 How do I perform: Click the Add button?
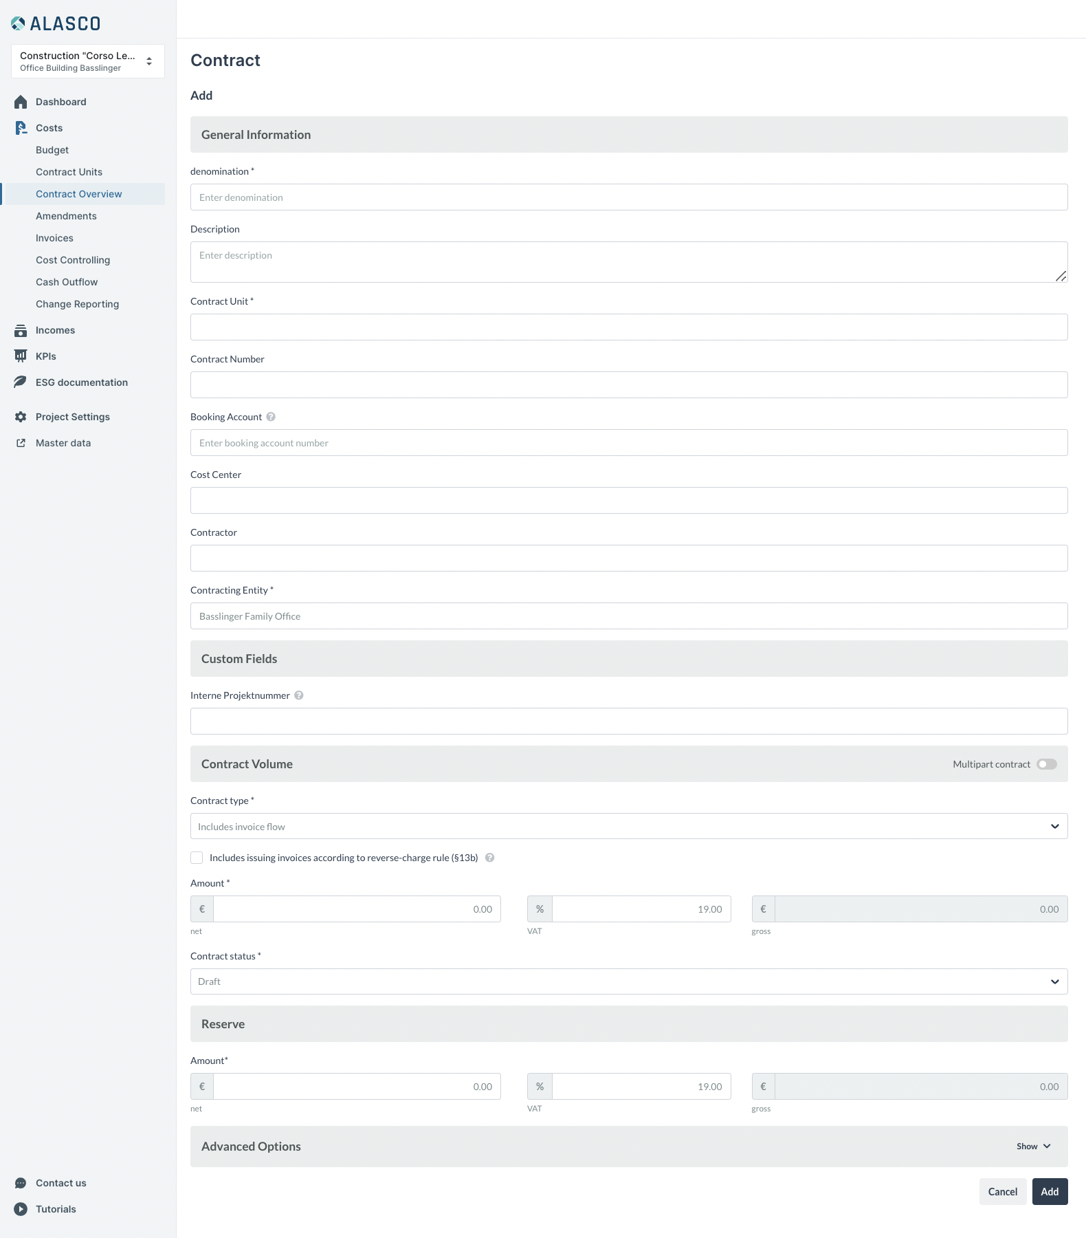click(x=1050, y=1192)
